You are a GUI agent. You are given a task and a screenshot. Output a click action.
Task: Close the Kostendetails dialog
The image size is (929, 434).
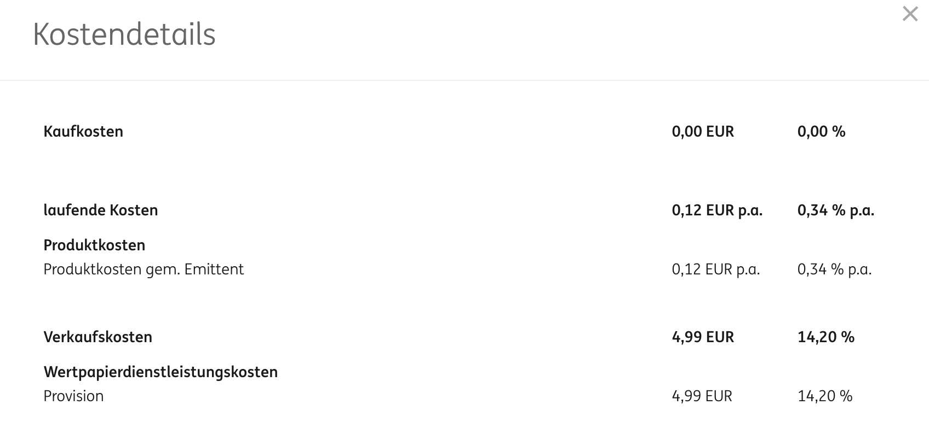pyautogui.click(x=910, y=14)
